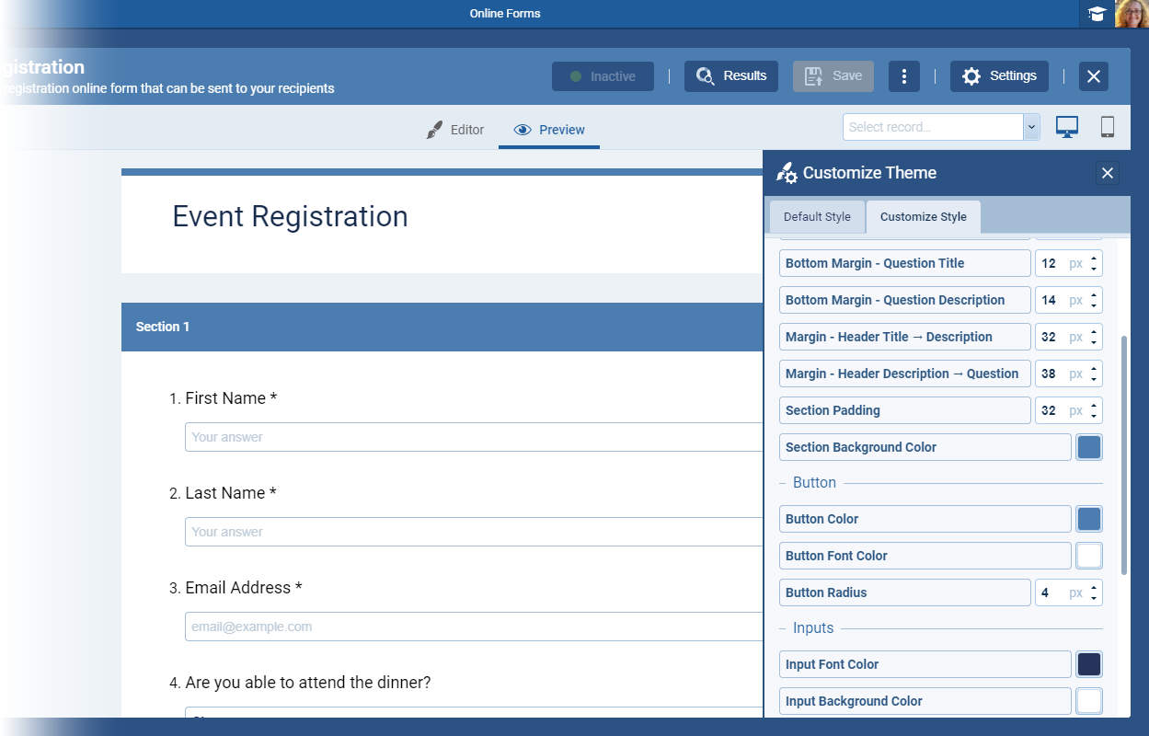Change the Input Font Color swatch

tap(1089, 664)
